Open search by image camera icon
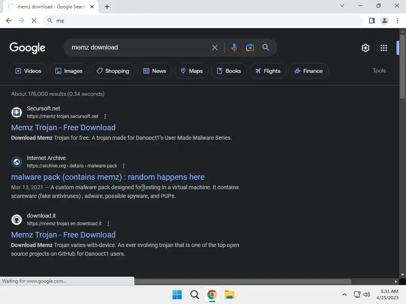This screenshot has width=406, height=304. click(250, 47)
